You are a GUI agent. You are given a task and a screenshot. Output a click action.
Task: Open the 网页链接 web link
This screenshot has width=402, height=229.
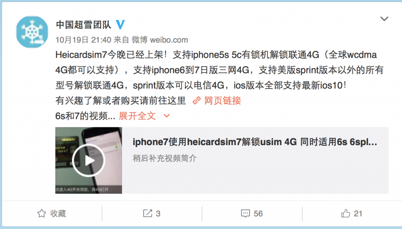[x=223, y=101]
